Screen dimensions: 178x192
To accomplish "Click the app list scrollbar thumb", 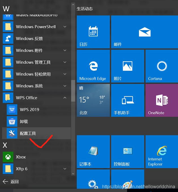I will [73, 91].
